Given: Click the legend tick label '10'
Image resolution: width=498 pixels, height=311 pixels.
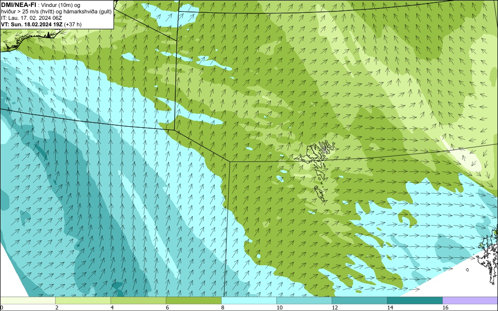Looking at the screenshot, I should coord(279,308).
